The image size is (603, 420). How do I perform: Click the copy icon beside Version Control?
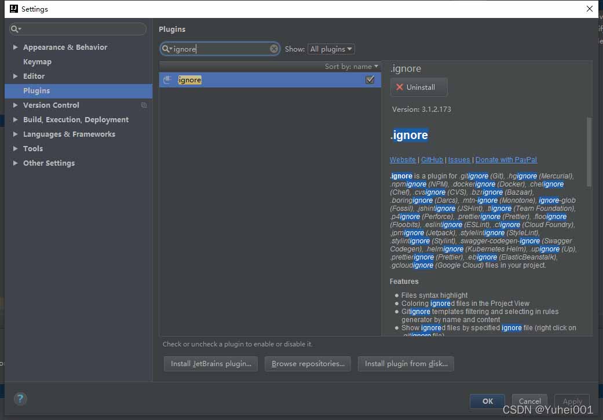point(144,105)
